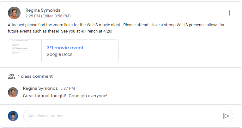Open the movie event document thumbnail preview

pyautogui.click(x=25, y=51)
